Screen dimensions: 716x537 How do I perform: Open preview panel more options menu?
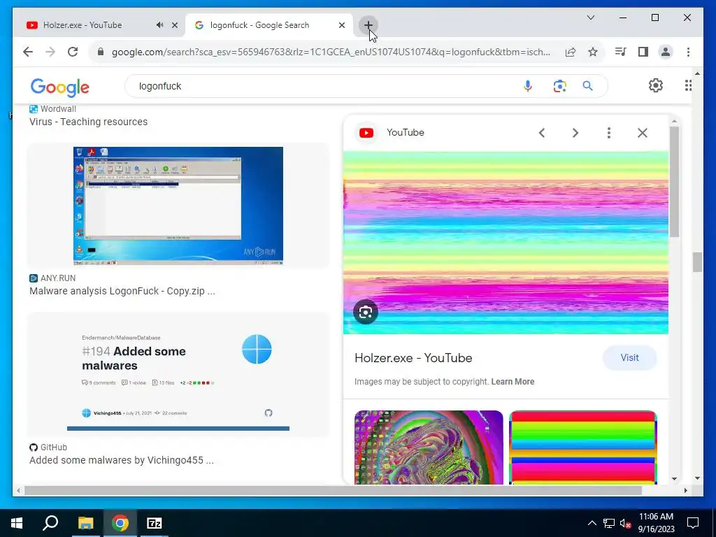609,133
